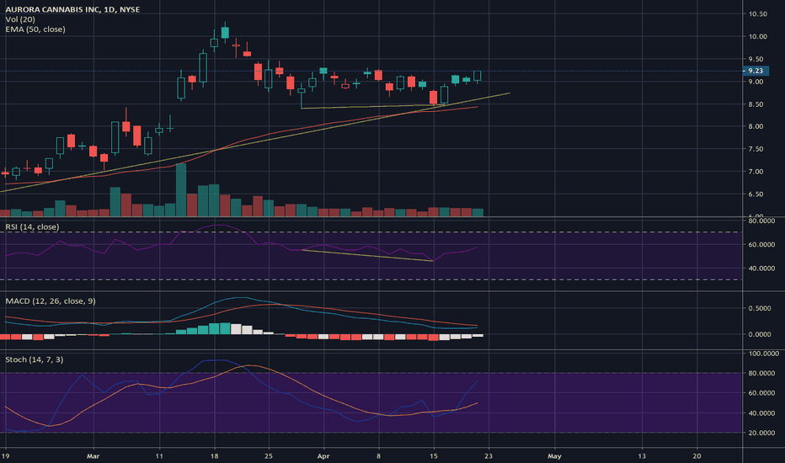Click the 8.50 price axis label
This screenshot has height=463, width=785.
[x=756, y=104]
